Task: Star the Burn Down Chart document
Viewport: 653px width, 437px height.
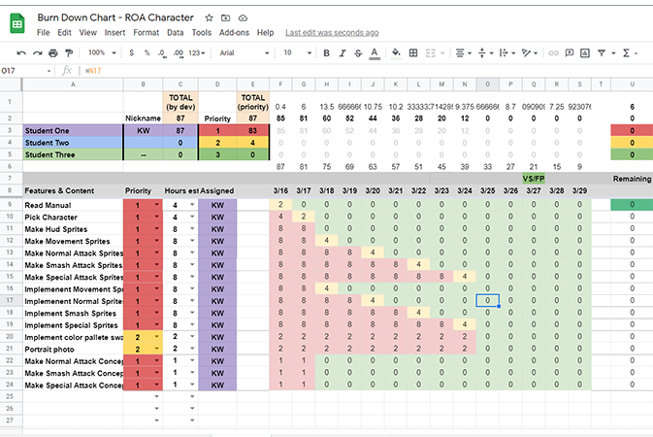Action: pos(209,17)
